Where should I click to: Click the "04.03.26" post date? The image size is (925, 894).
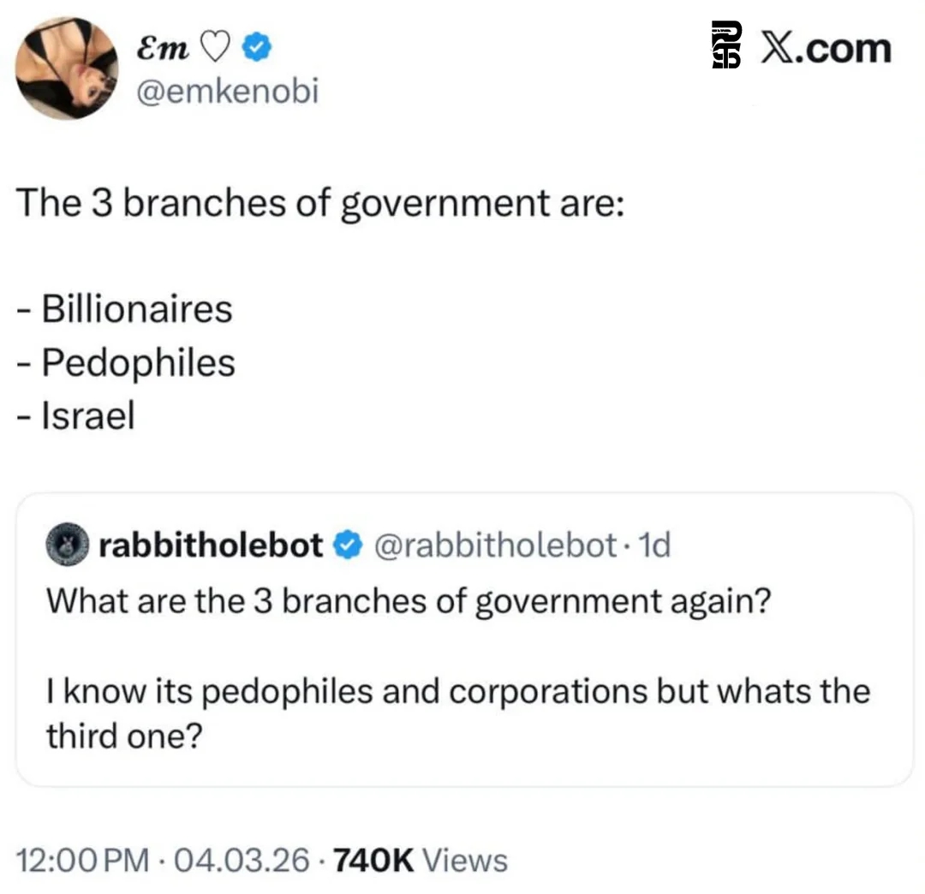click(242, 860)
